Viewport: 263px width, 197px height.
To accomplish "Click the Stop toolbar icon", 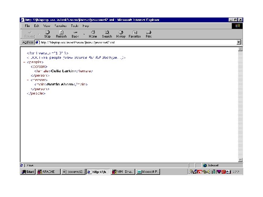I will (x=47, y=32).
